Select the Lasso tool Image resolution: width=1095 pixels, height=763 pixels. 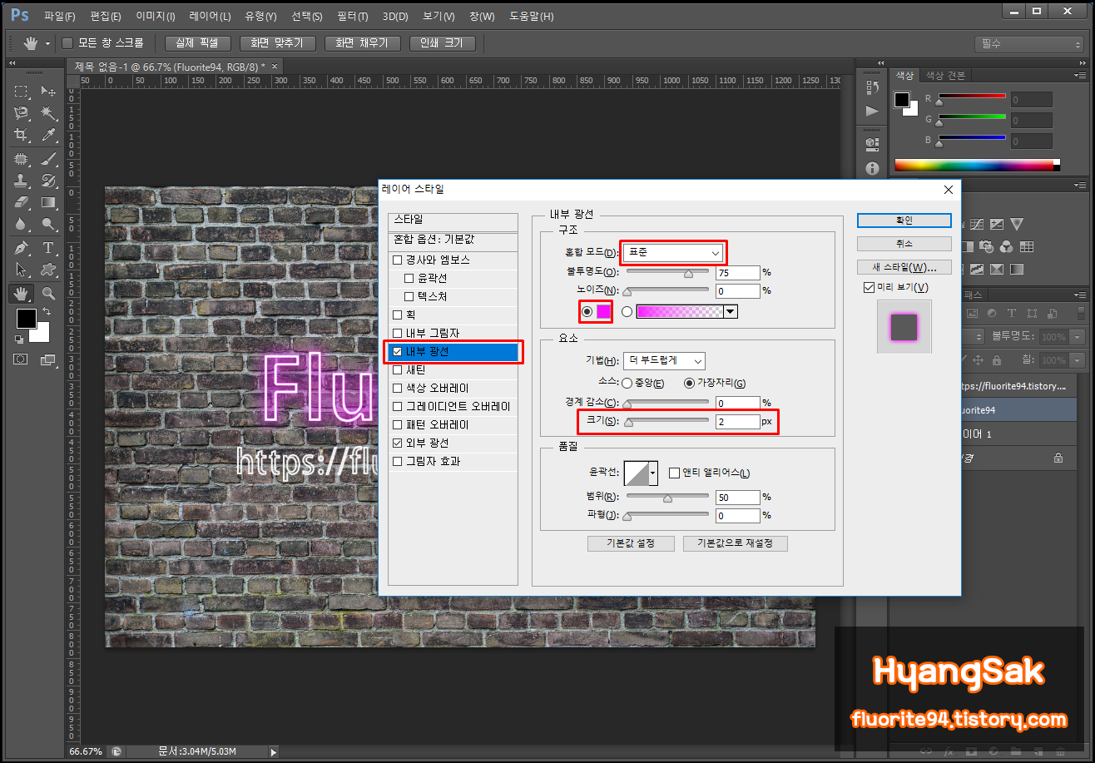[x=21, y=112]
